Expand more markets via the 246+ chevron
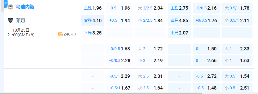The width and height of the screenshot is (258, 94). (75, 34)
